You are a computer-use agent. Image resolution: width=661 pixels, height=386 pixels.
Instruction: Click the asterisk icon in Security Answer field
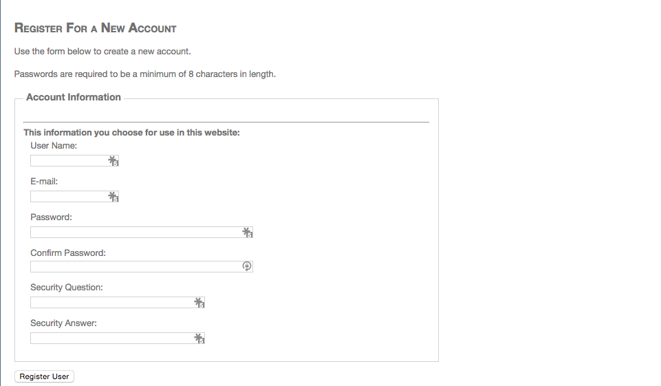point(199,339)
